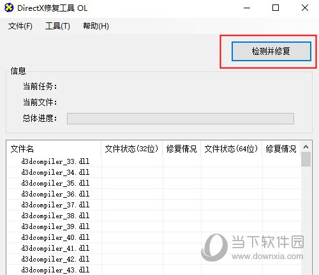
Task: Minimize the DirectX修复工具 window
Action: coord(247,8)
